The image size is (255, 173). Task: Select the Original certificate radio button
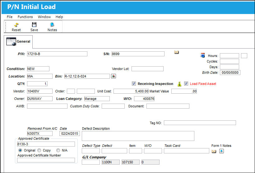tap(20, 150)
